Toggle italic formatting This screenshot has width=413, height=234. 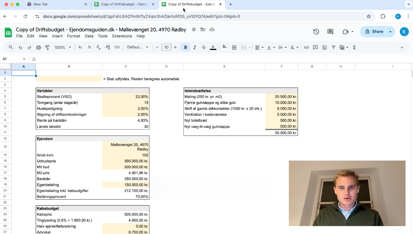[x=195, y=47]
